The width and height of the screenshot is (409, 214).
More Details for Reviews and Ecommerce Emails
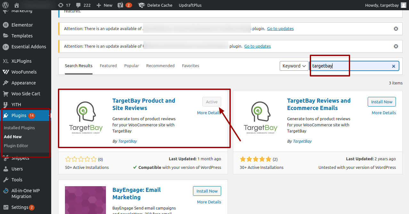[x=384, y=113]
